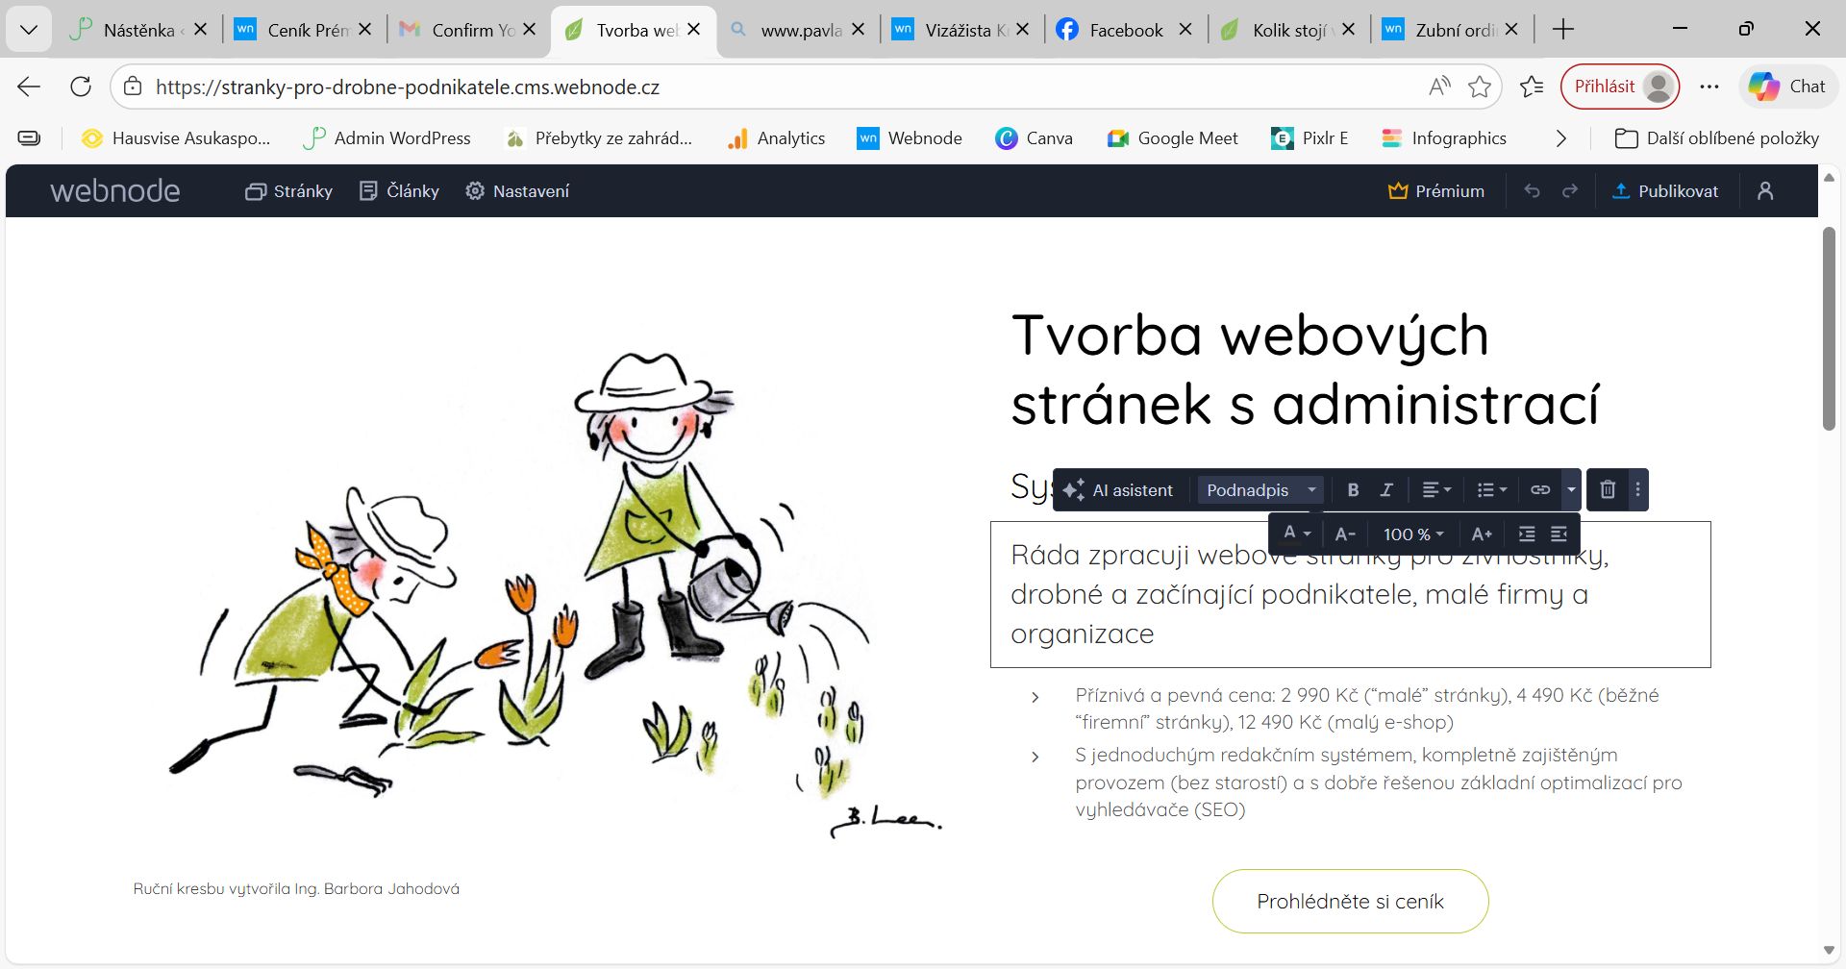
Task: Open the Podnadpis paragraph style dropdown
Action: coord(1260,489)
